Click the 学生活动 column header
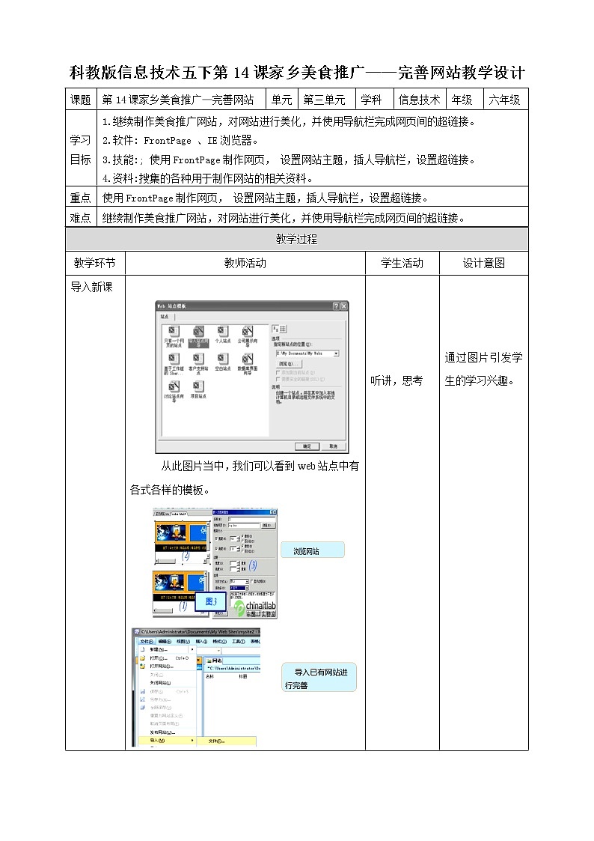Screen dimensions: 594x841 coord(402,263)
